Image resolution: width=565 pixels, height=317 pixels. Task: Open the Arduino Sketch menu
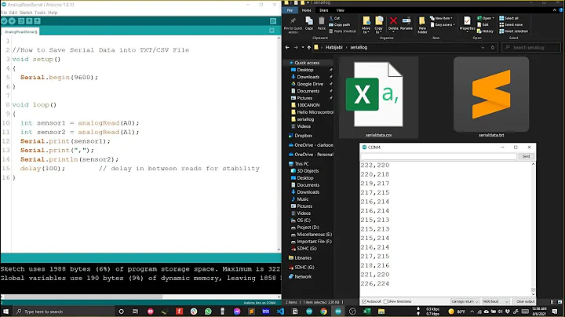pyautogui.click(x=26, y=13)
